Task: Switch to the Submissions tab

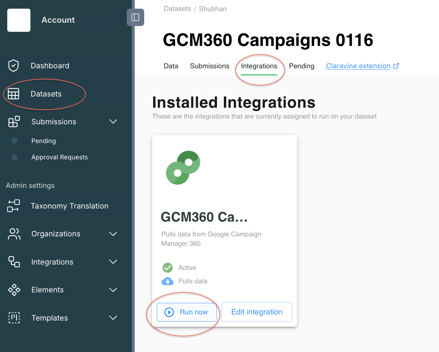Action: click(210, 66)
